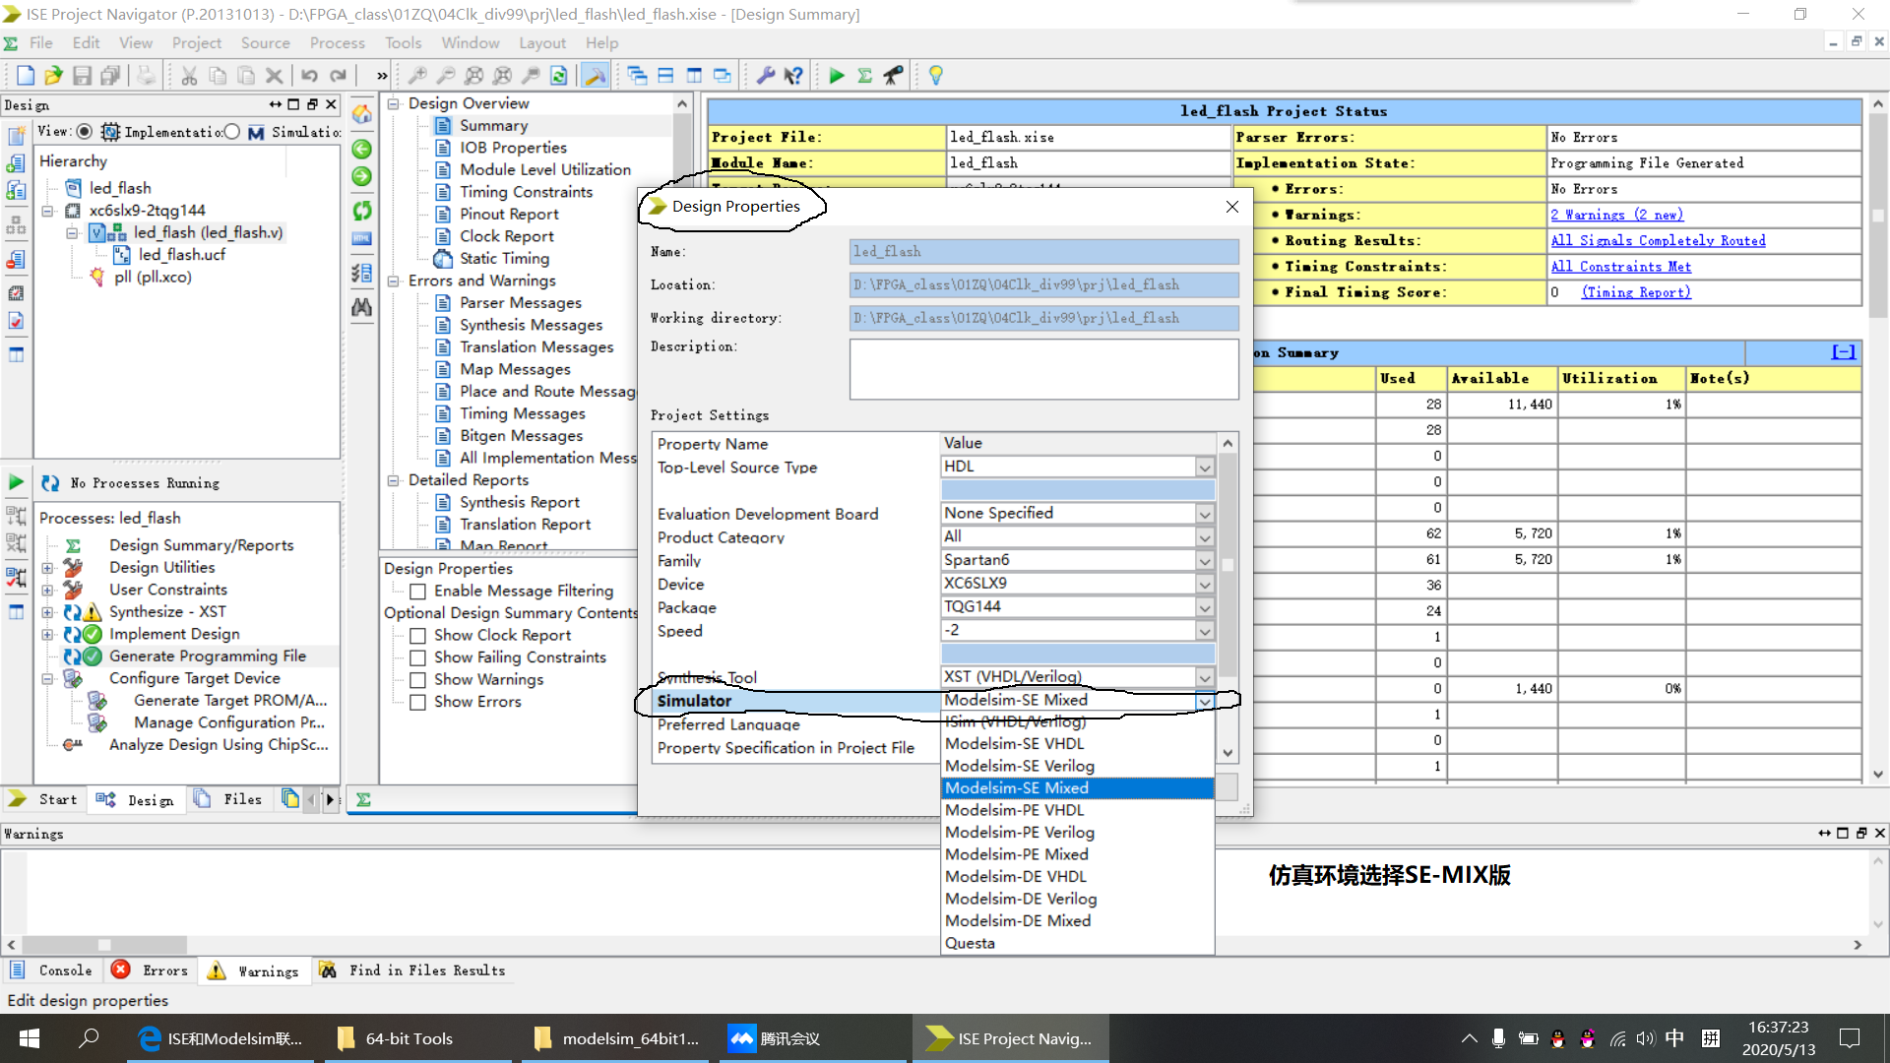1890x1063 pixels.
Task: Select Questa from simulator list
Action: point(1078,943)
